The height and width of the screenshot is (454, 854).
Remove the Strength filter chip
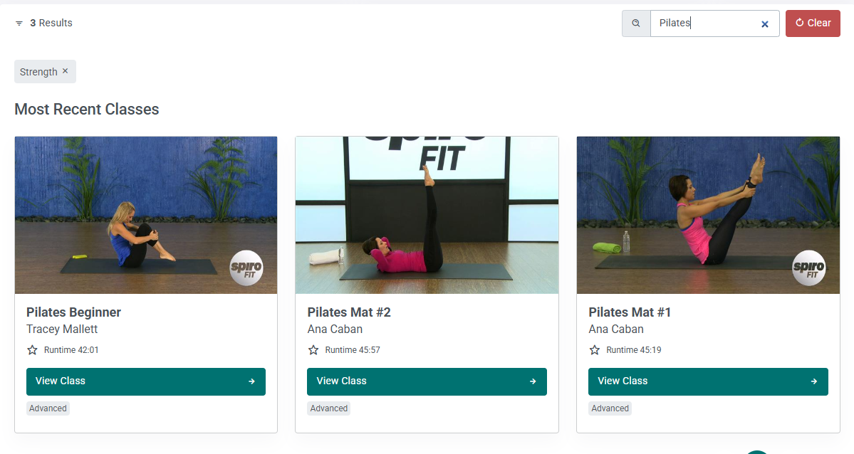coord(65,71)
